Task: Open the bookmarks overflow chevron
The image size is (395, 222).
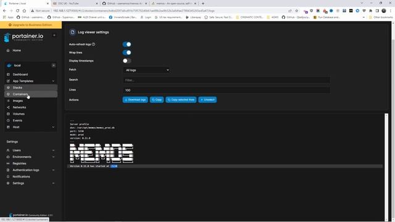Action: (364, 17)
